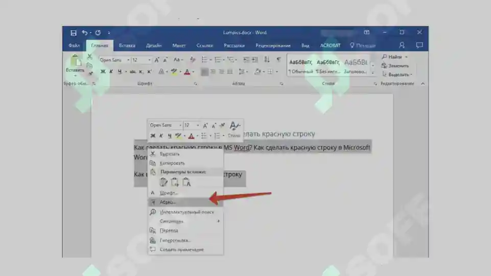Open the Стили button in the mini toolbar
Screen dimensions: 491x276
(234, 129)
